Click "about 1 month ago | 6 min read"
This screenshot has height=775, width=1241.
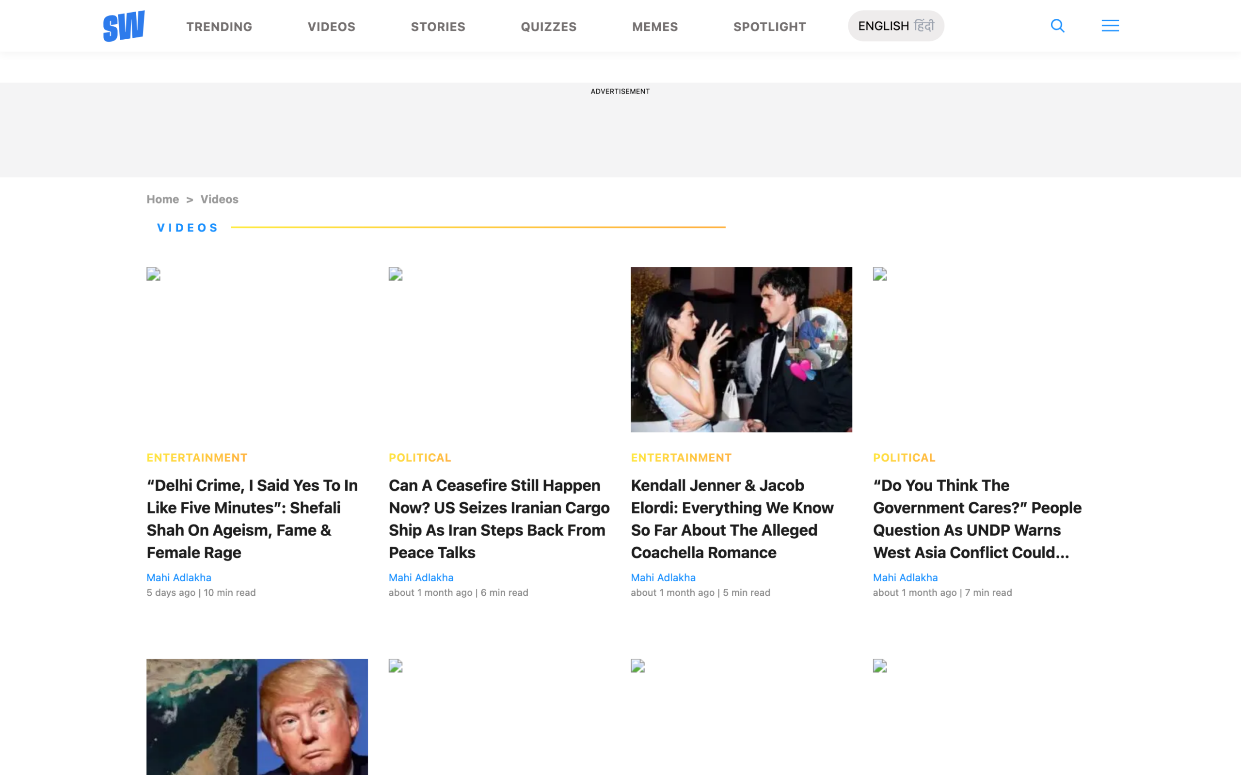pos(459,592)
